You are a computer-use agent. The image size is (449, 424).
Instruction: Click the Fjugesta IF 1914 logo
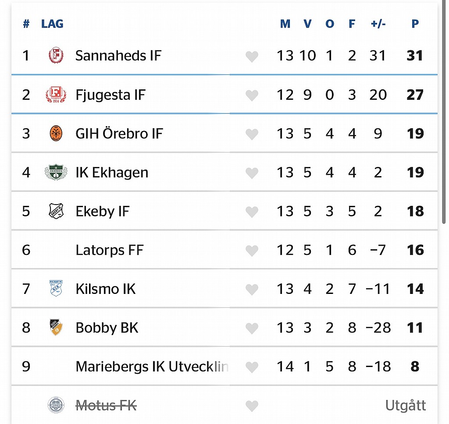pyautogui.click(x=56, y=95)
